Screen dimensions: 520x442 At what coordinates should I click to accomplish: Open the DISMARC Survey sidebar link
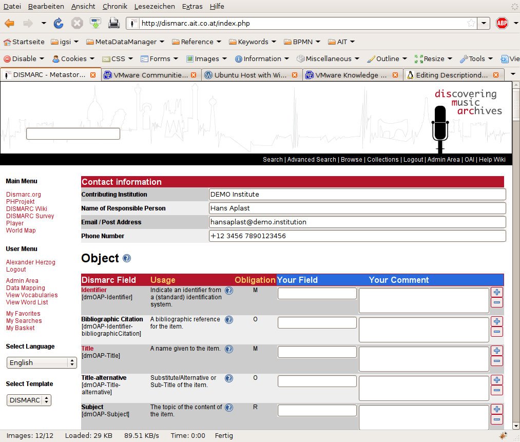[x=30, y=216]
